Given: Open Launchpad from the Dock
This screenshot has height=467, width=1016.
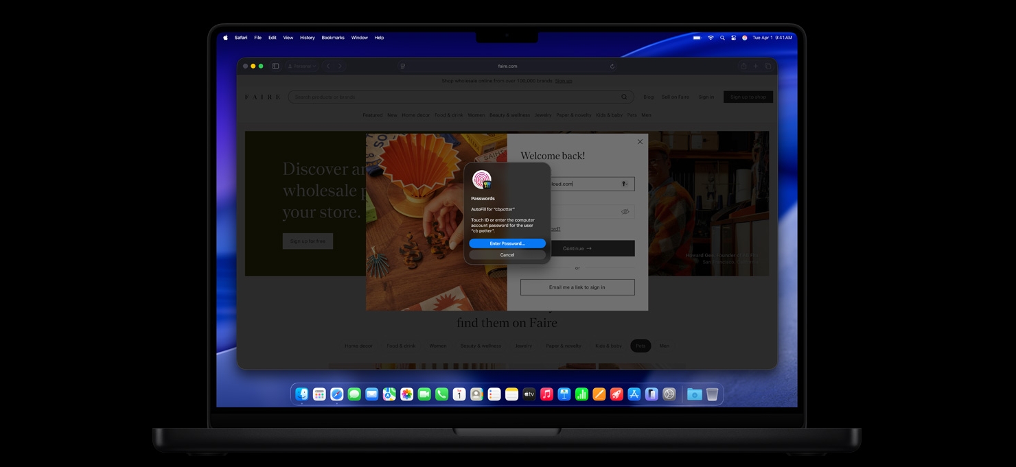Looking at the screenshot, I should tap(319, 394).
